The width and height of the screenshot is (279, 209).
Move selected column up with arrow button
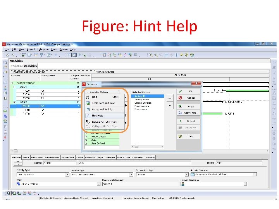coord(170,98)
